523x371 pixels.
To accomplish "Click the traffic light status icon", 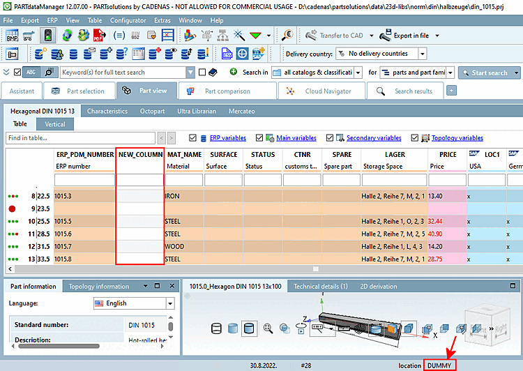I will [47, 35].
